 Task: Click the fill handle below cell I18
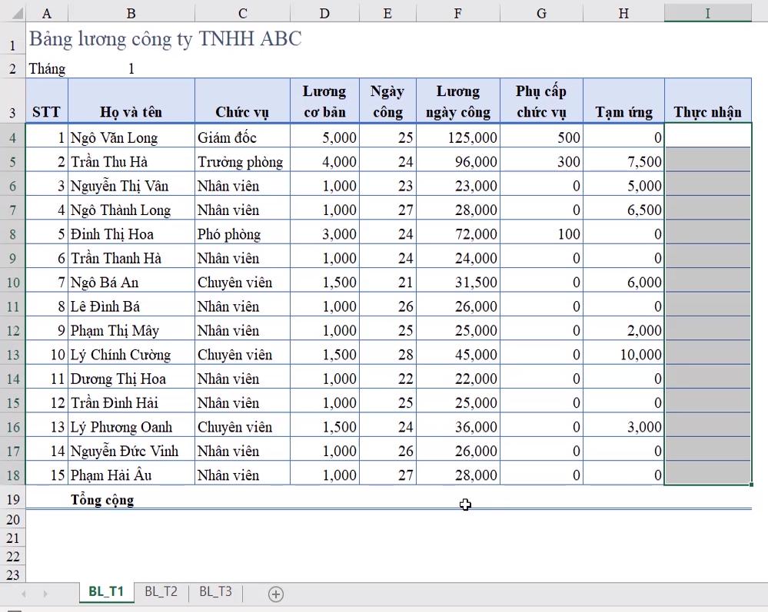751,485
